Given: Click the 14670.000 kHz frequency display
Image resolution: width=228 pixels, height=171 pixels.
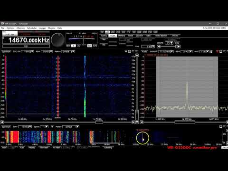Looking at the screenshot, I should pos(26,40).
